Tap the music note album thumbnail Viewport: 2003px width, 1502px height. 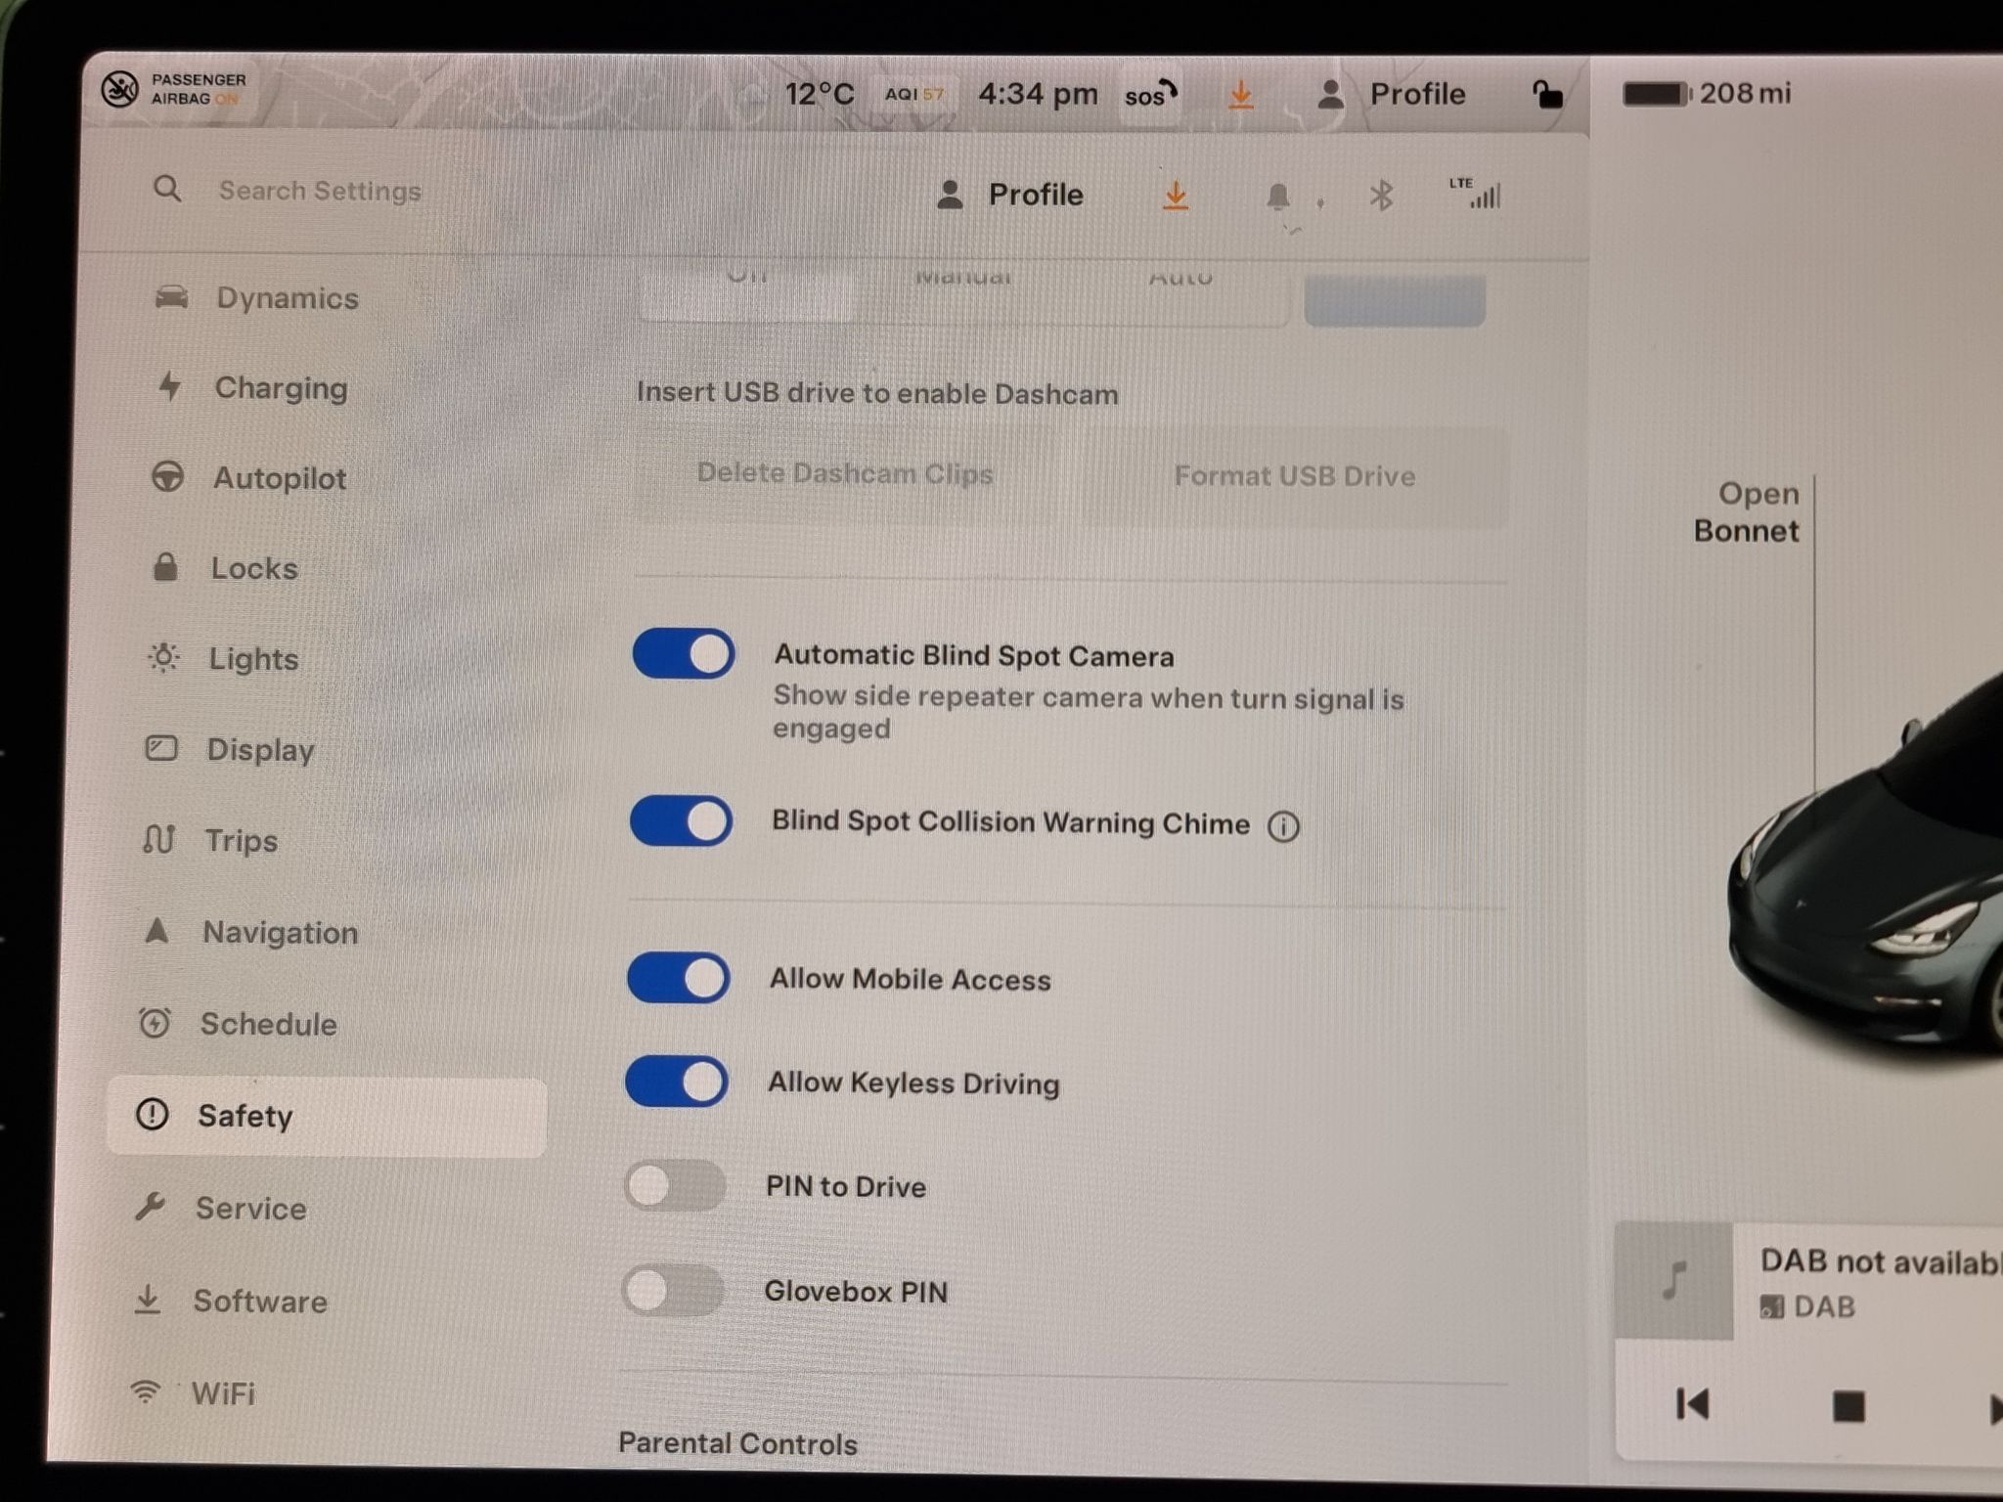point(1673,1280)
